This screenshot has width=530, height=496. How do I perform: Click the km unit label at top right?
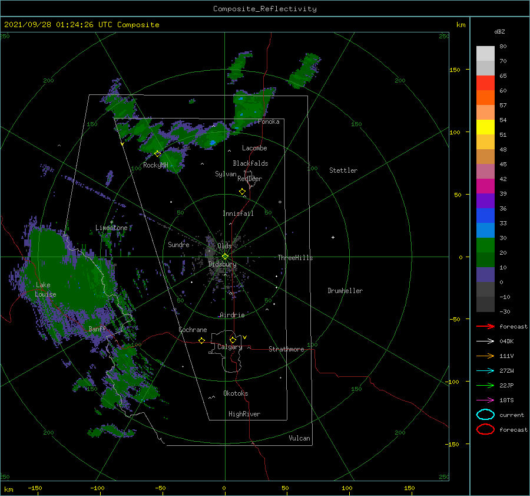[461, 25]
